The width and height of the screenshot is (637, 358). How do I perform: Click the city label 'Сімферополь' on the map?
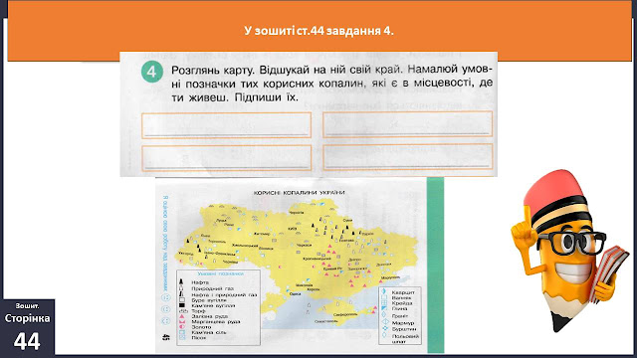(x=345, y=314)
